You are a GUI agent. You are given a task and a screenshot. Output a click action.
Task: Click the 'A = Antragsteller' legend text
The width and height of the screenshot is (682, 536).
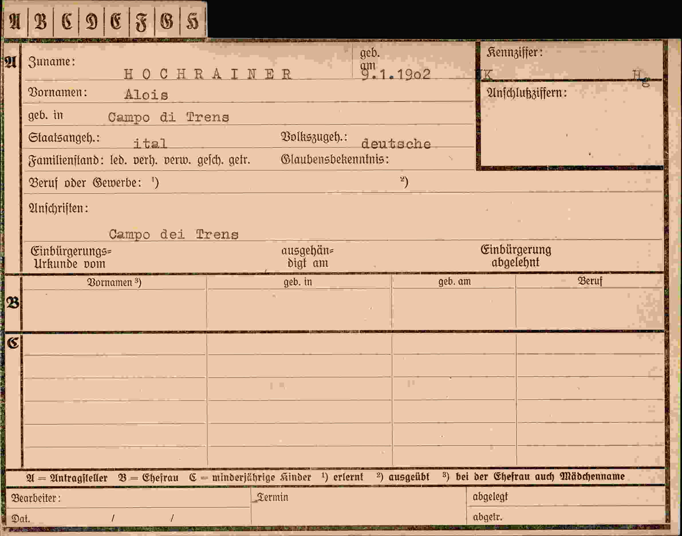tap(67, 478)
